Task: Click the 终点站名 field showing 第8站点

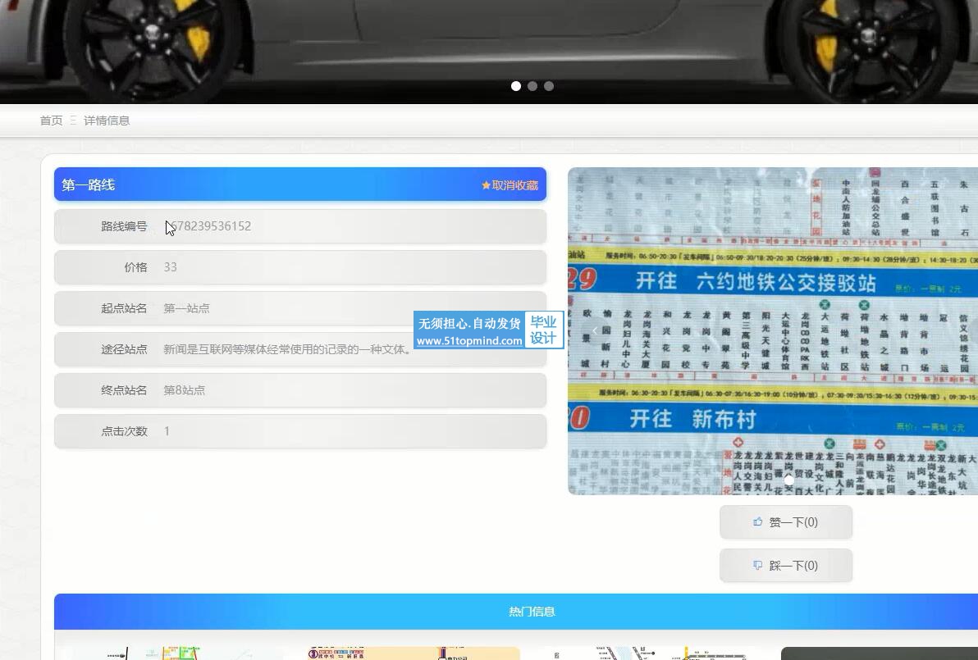Action: (x=185, y=390)
